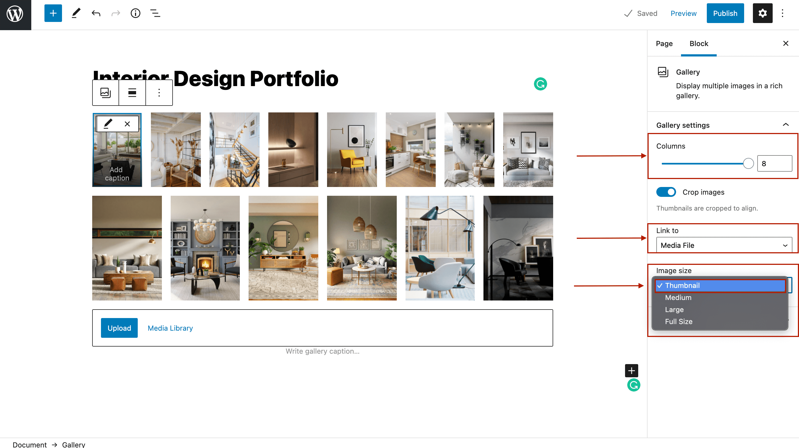The height and width of the screenshot is (448, 799).
Task: Click the Publish button
Action: [x=725, y=13]
